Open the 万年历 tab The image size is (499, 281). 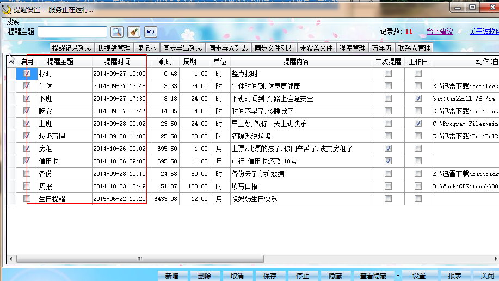381,48
